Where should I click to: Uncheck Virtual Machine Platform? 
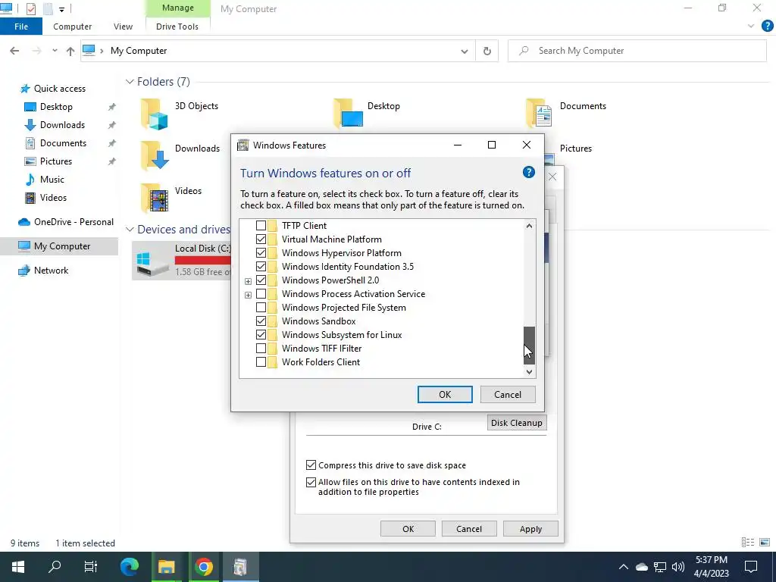(261, 239)
